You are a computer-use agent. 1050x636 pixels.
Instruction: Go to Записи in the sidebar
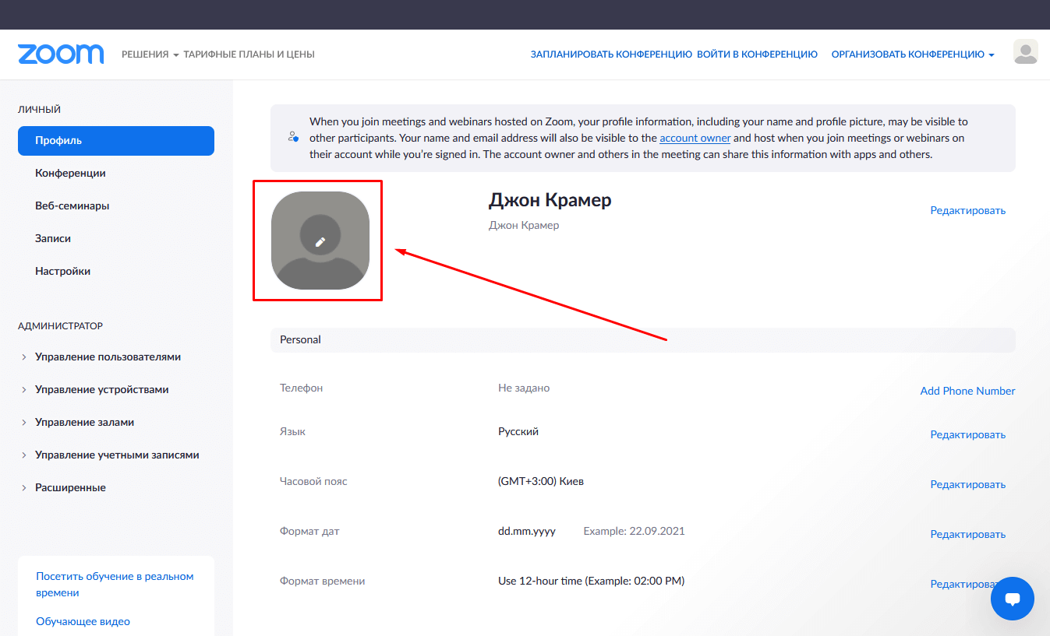[53, 239]
